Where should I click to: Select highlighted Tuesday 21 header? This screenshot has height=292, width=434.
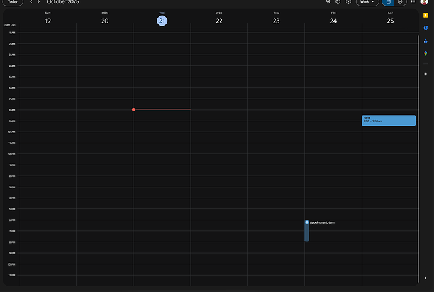tap(162, 21)
